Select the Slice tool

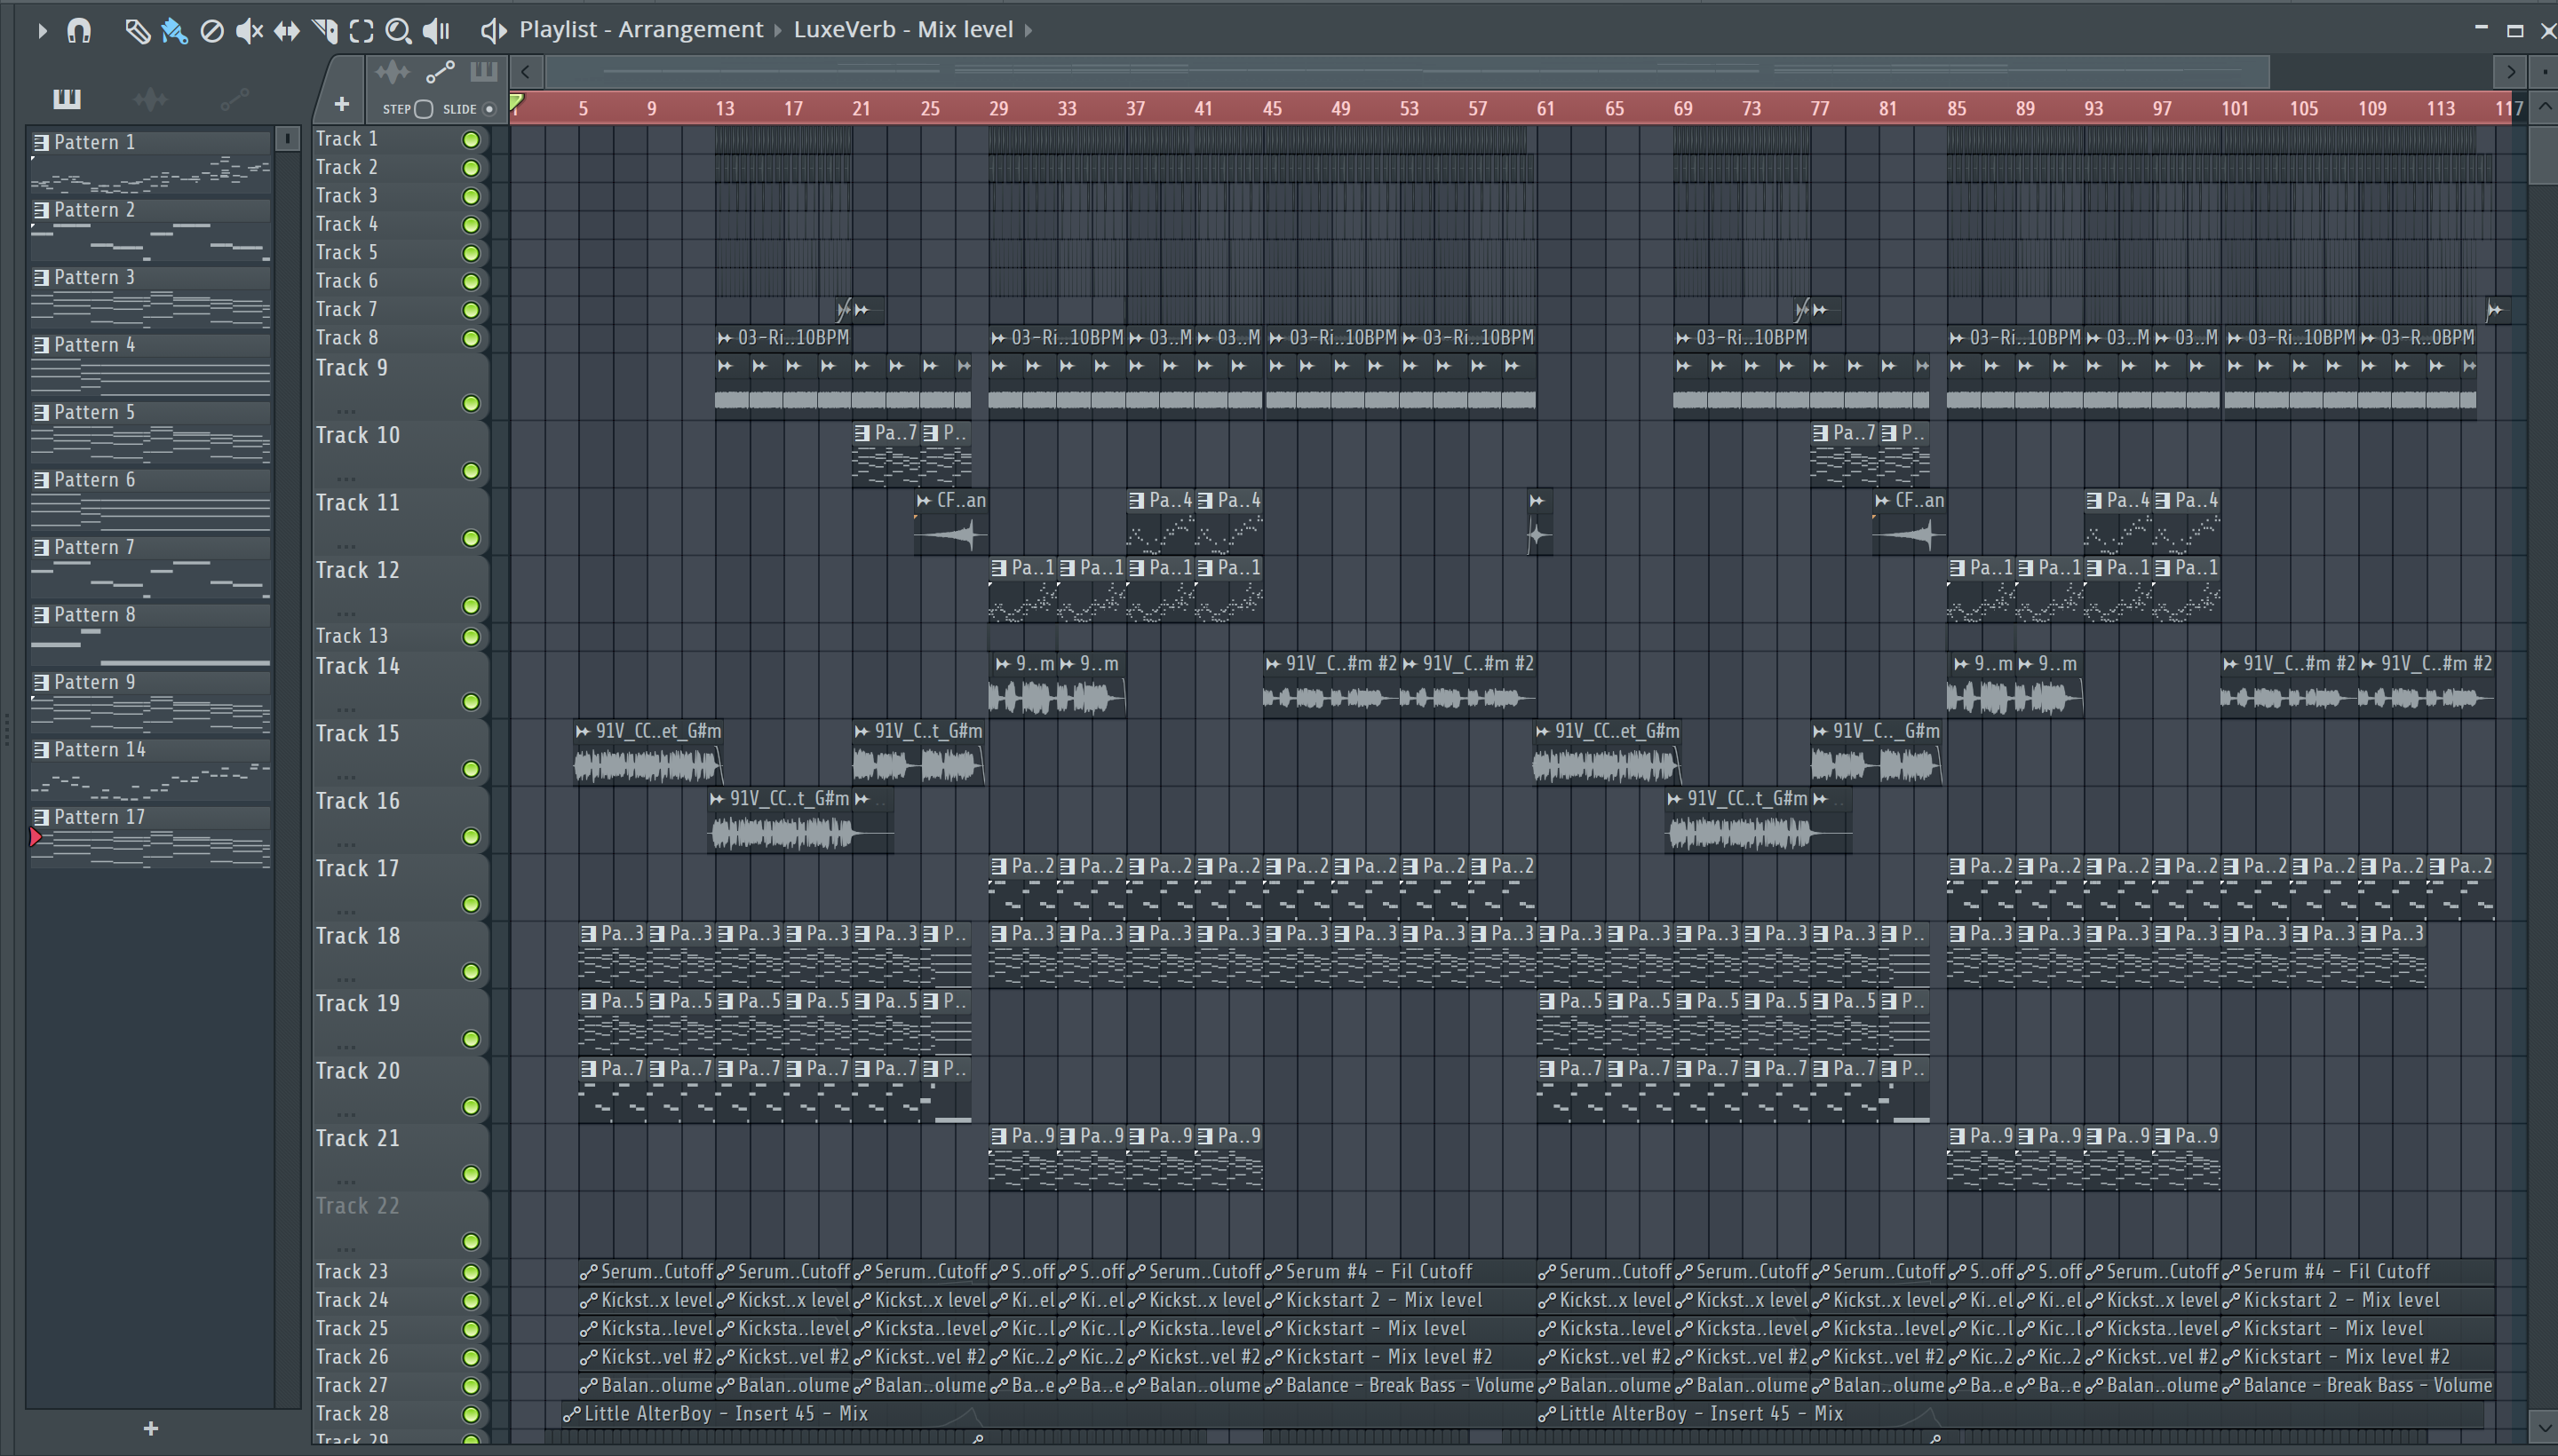click(324, 31)
